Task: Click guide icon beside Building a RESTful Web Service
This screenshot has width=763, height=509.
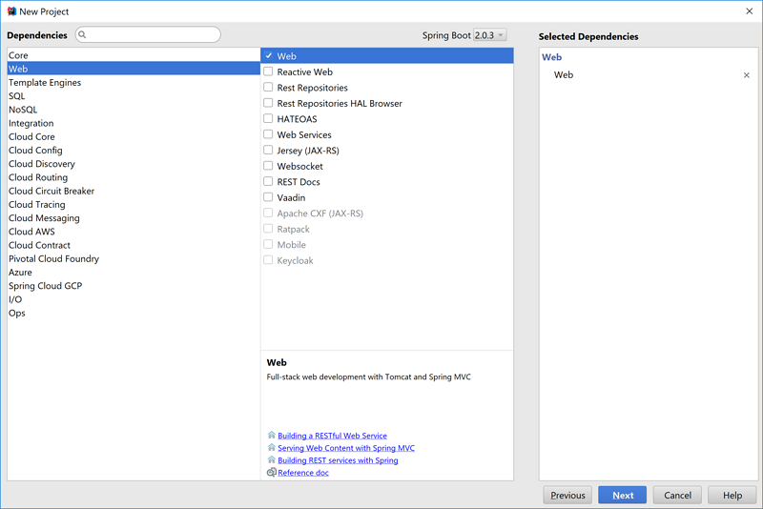Action: click(272, 435)
